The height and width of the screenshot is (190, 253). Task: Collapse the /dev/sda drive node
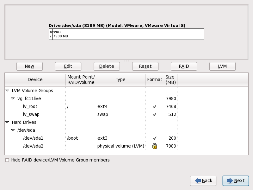[13, 130]
